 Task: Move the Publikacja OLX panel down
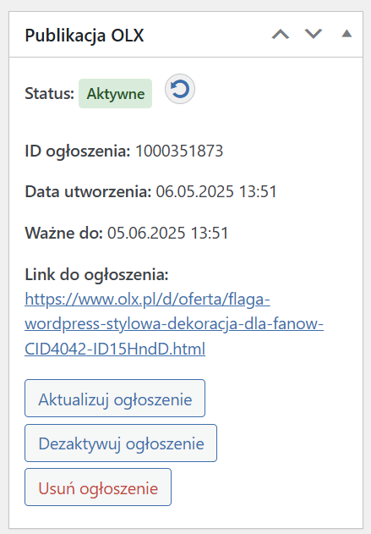tap(314, 34)
